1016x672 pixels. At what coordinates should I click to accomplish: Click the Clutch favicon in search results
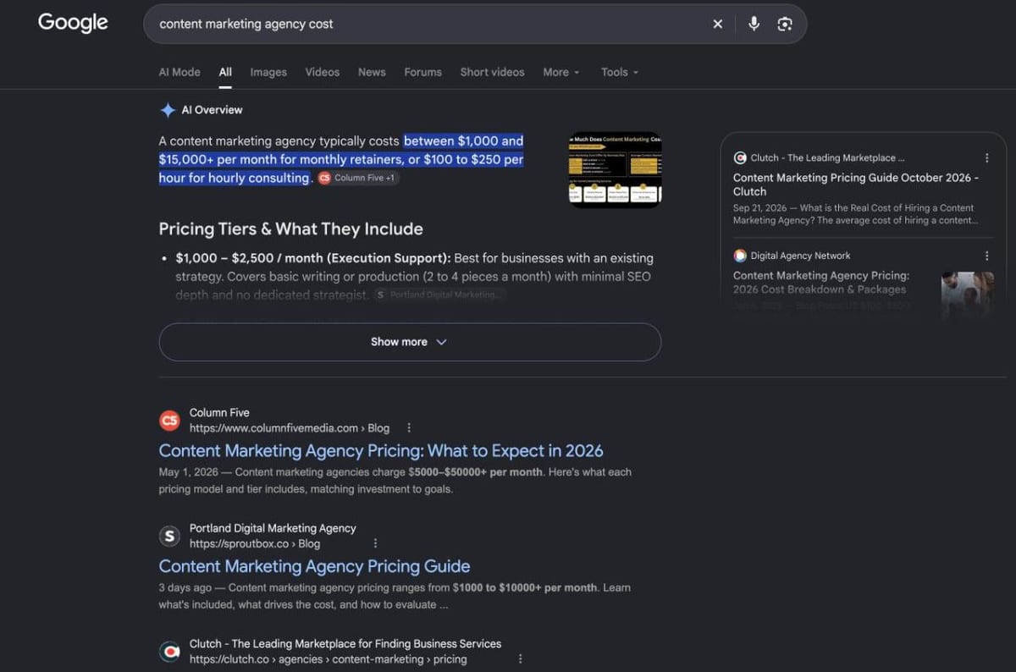point(169,652)
